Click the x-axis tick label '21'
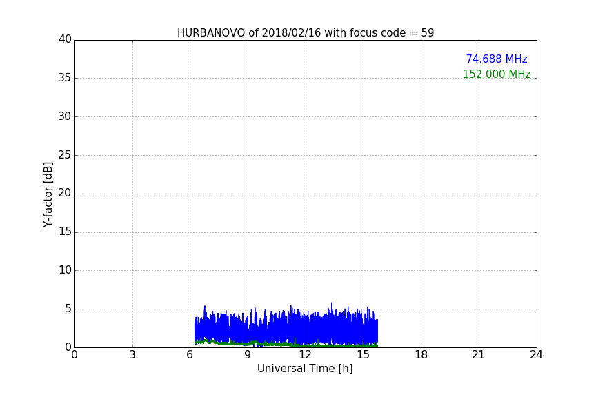 pyautogui.click(x=479, y=355)
